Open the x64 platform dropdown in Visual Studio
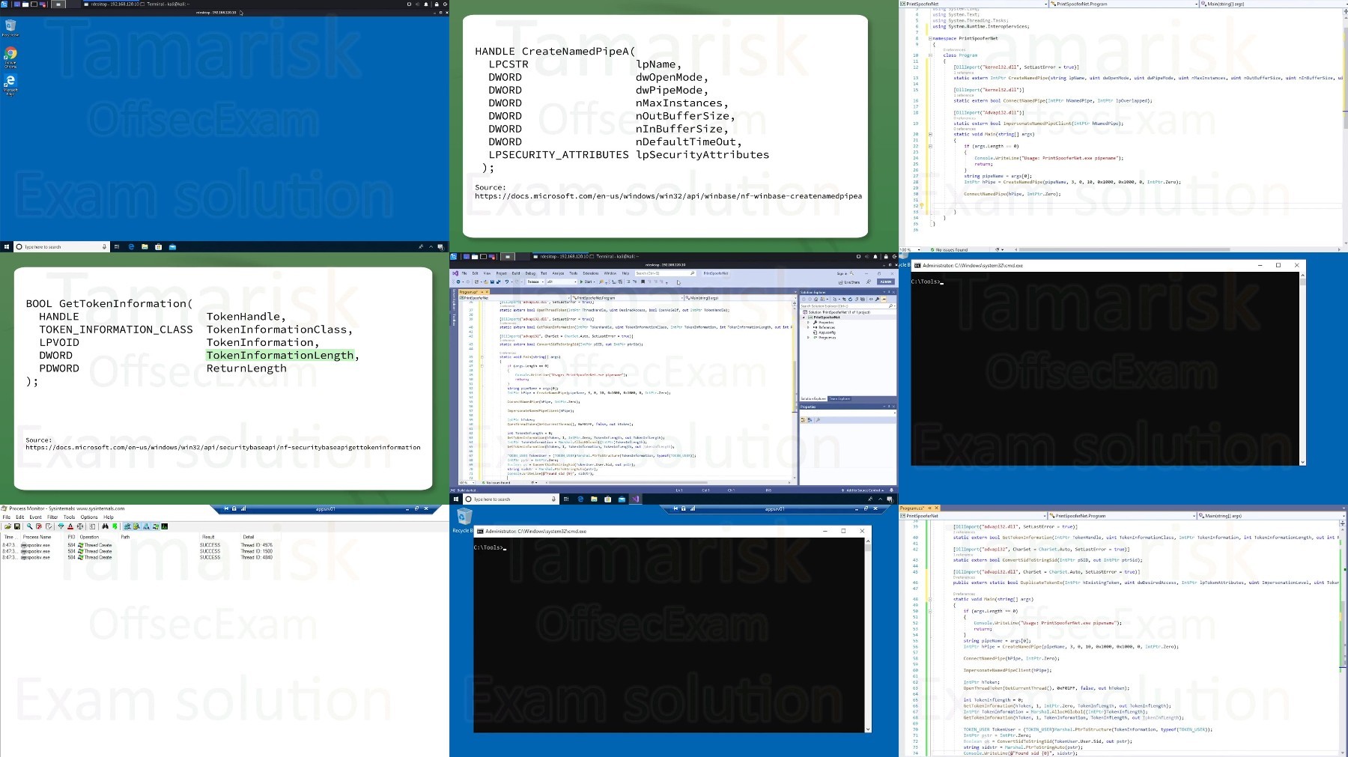 click(562, 282)
